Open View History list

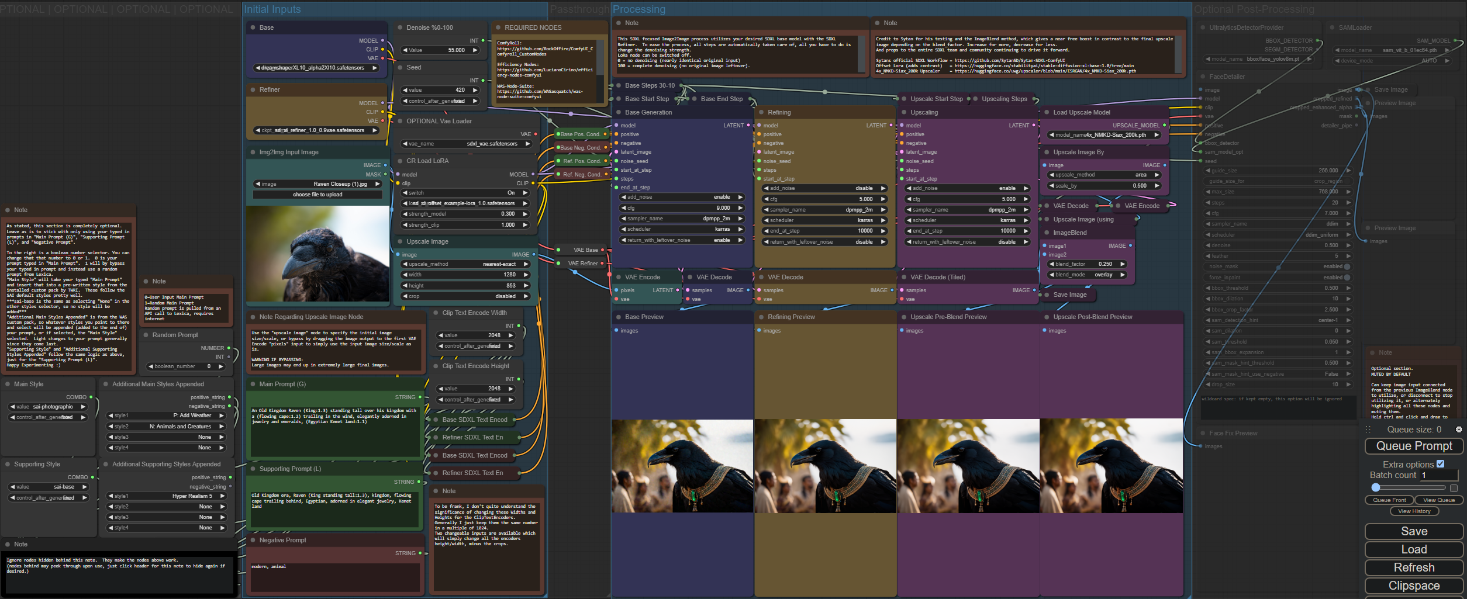click(x=1414, y=511)
